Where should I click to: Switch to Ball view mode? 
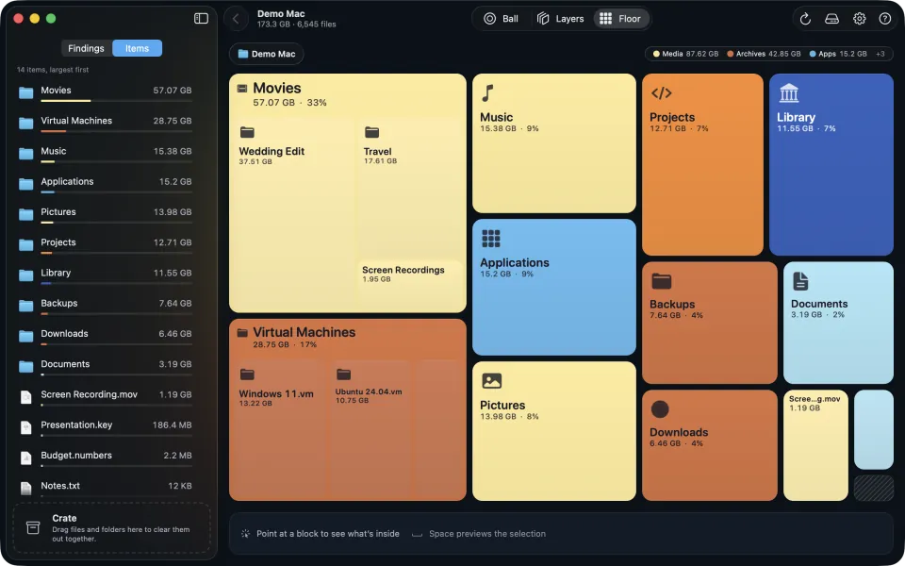point(502,19)
